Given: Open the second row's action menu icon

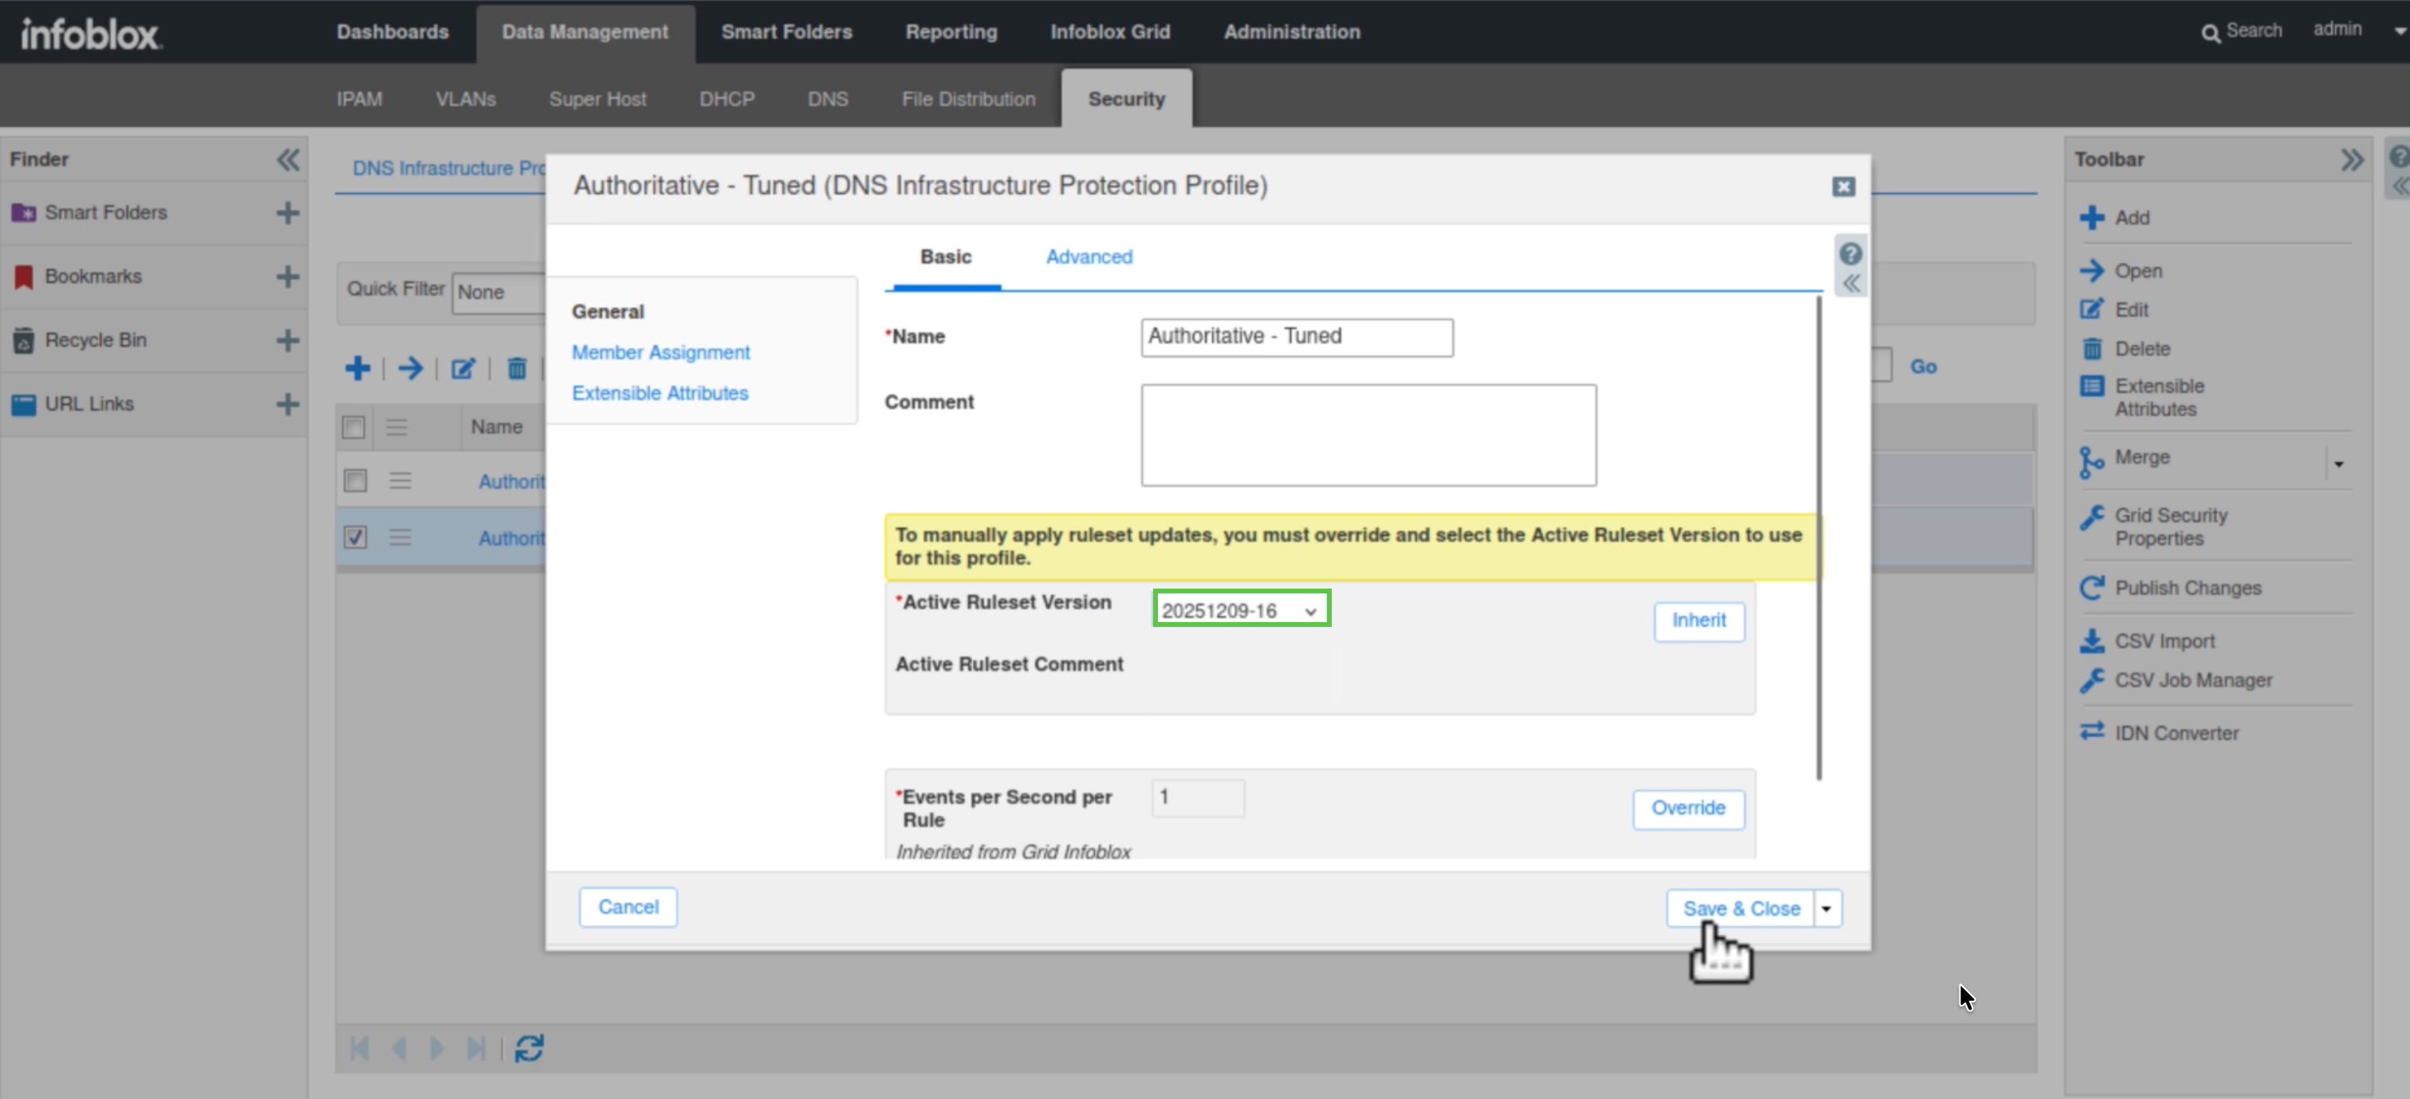Looking at the screenshot, I should click(x=400, y=538).
